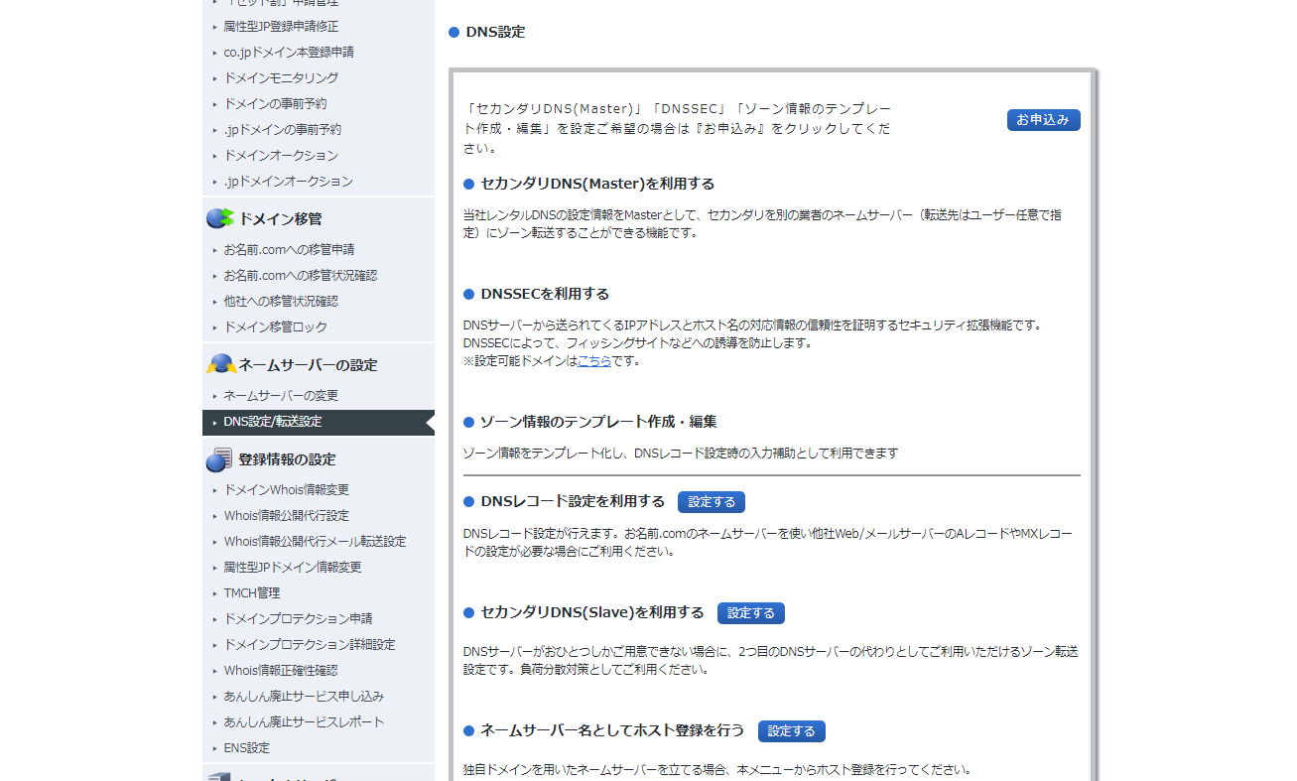Go to ドメインWhois情報変更
This screenshot has height=781, width=1297.
(286, 490)
